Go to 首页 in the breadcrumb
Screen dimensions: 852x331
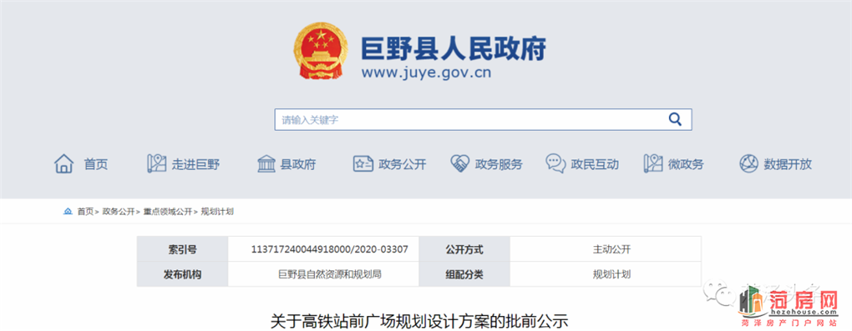pyautogui.click(x=85, y=212)
